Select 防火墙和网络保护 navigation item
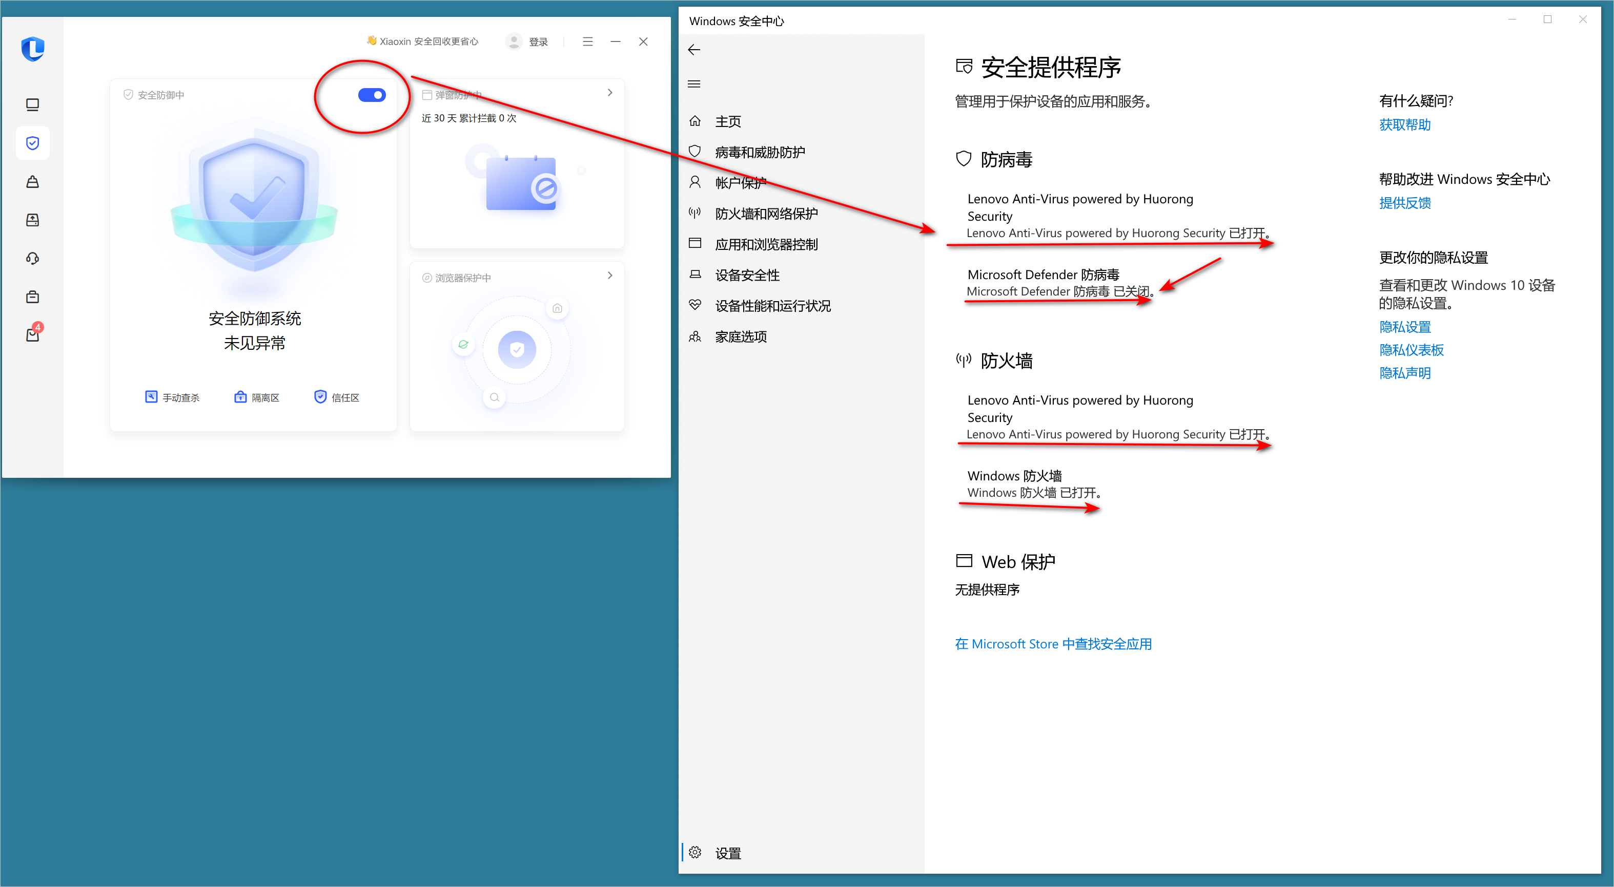Viewport: 1614px width, 887px height. (766, 214)
